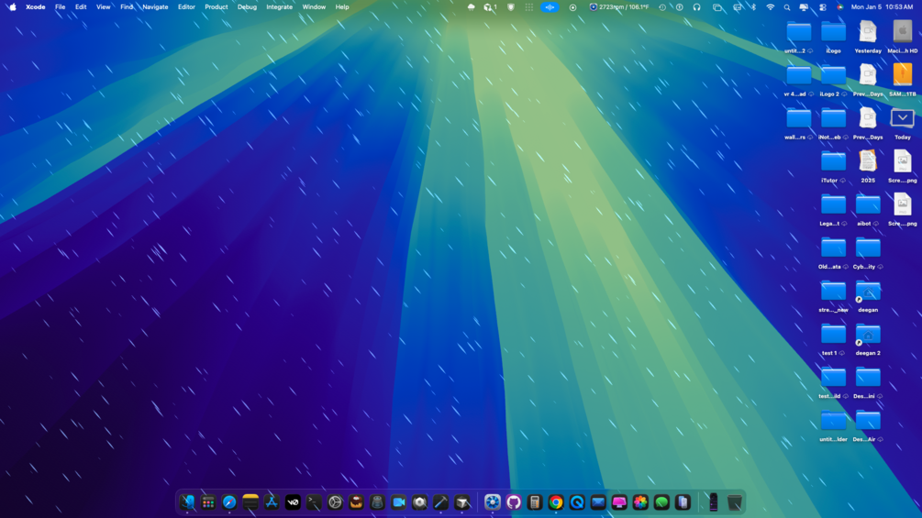This screenshot has width=922, height=518.
Task: Open the Apple menu
Action: 12,7
